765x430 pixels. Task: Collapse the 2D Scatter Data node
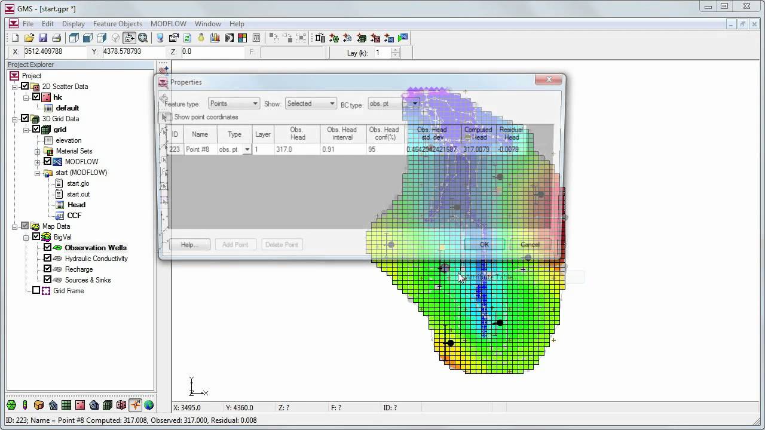15,87
